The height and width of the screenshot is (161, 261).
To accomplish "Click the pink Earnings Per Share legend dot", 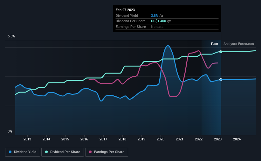I will coord(90,152).
